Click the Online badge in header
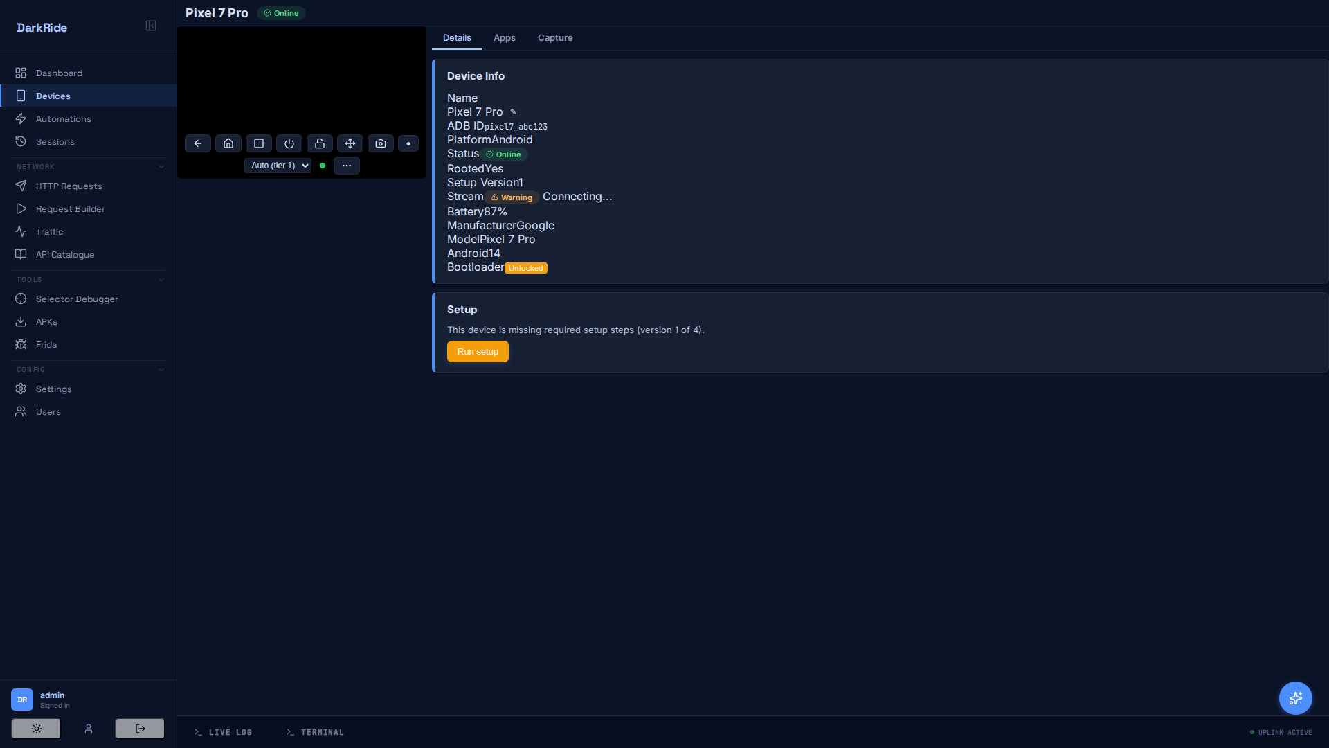Screen dimensions: 1329x748 [281, 13]
